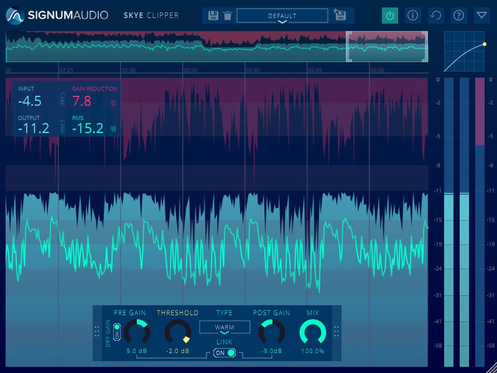Click the -2.0 dB threshold value
The width and height of the screenshot is (497, 373).
(177, 351)
